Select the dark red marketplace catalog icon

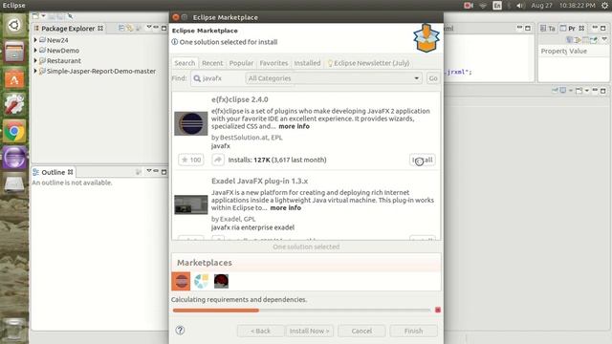[x=221, y=281]
